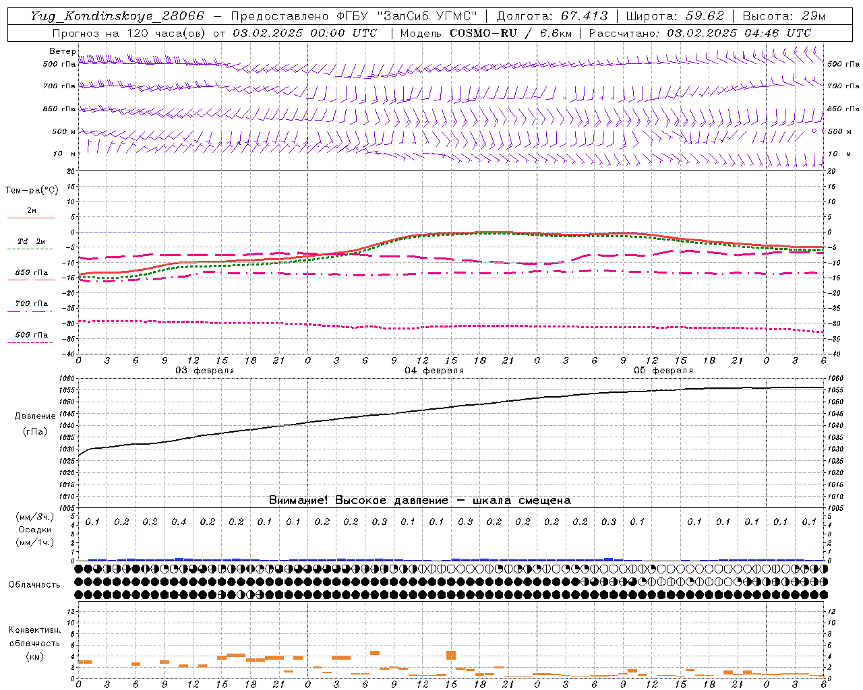
Task: Click the 05 февраля date label
Action: click(663, 371)
